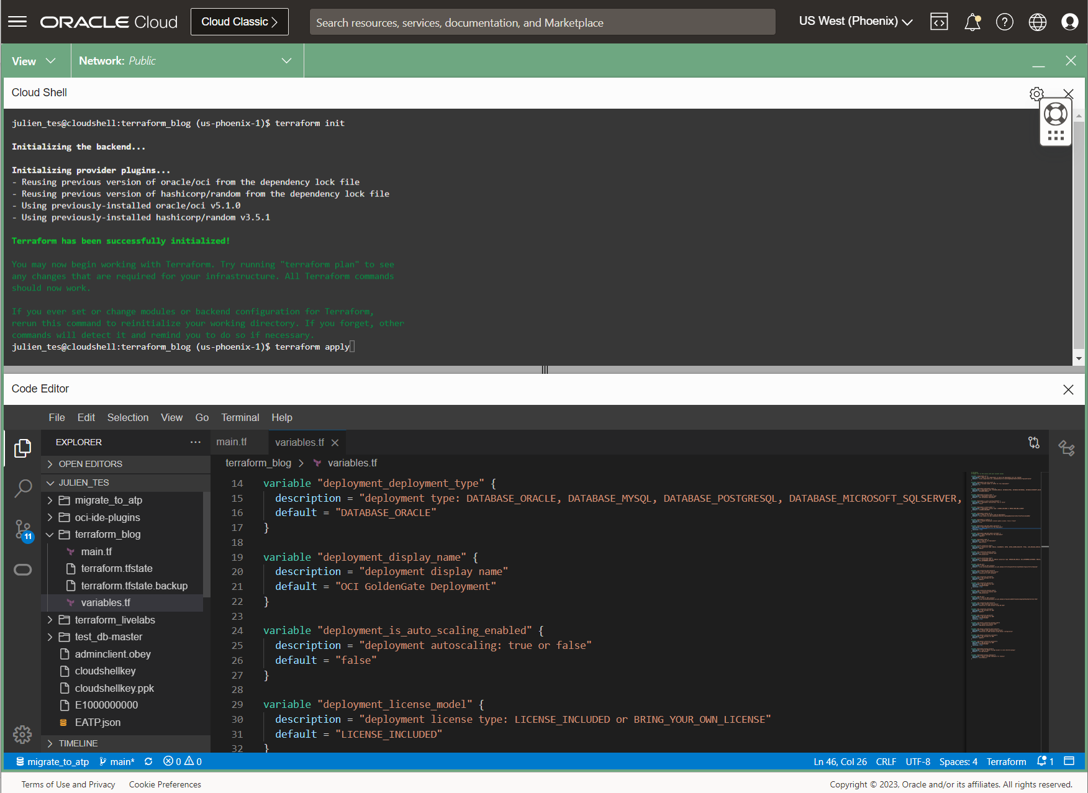Expand the migrate_to_atp folder
The width and height of the screenshot is (1088, 793).
50,500
